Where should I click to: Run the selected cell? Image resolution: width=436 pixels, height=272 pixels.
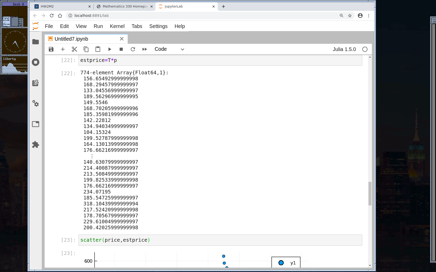(110, 49)
